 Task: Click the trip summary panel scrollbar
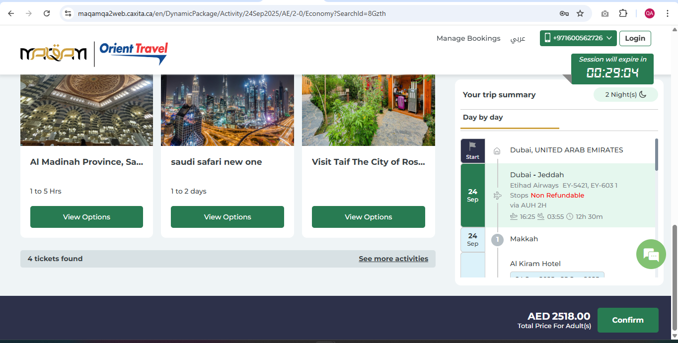click(657, 155)
